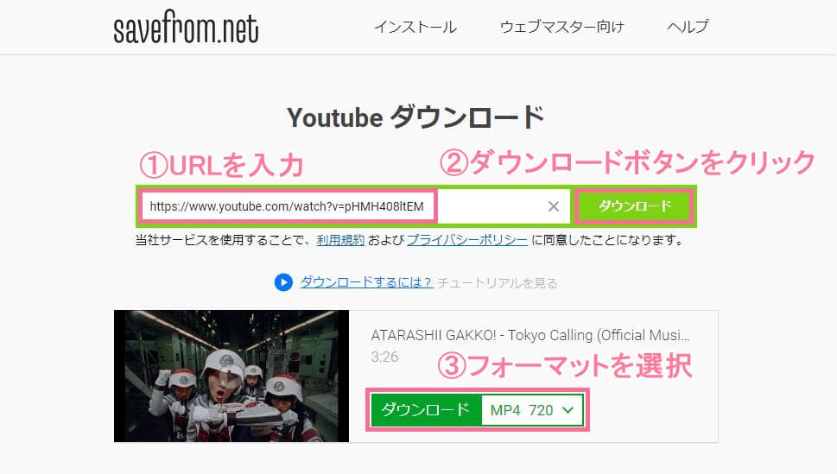
Task: Click the ダウンロードするには？ help link
Action: click(366, 282)
